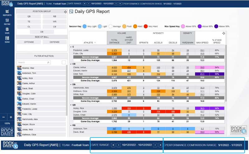Click the move handle on the Position Group panel
Viewport: 249px width, 154px height.
[x=65, y=12]
